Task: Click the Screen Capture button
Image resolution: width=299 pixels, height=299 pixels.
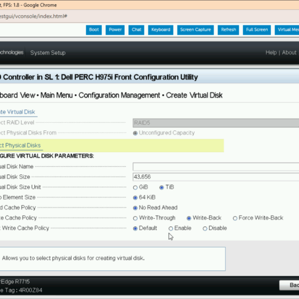Action: (x=195, y=30)
